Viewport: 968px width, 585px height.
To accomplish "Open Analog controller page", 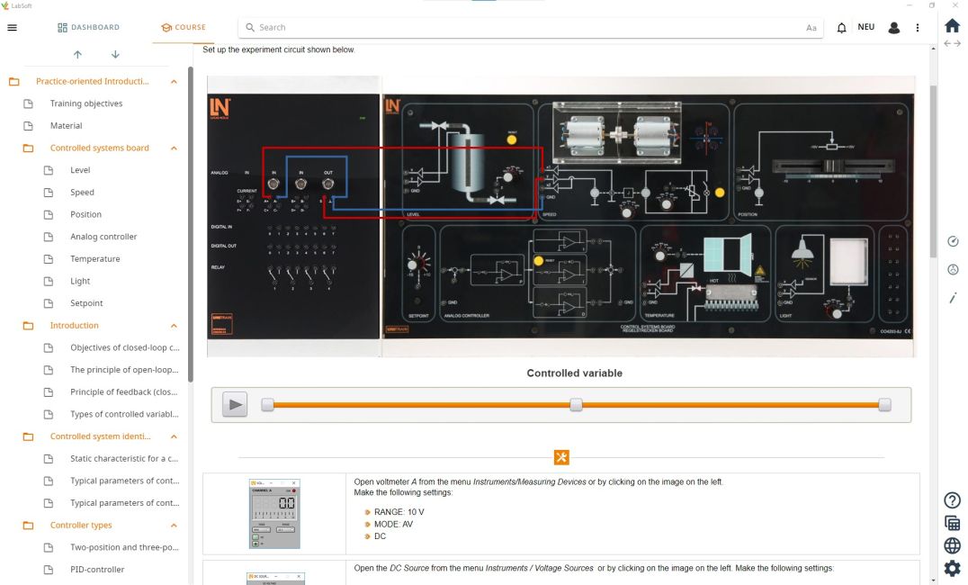I will 103,237.
